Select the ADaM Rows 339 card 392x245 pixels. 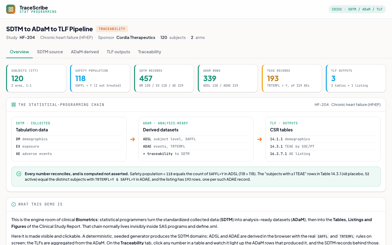(228, 78)
